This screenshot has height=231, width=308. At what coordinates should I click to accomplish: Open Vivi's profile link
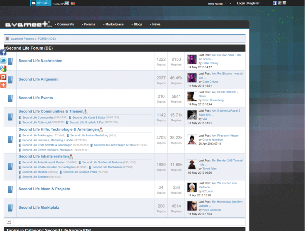point(205,119)
